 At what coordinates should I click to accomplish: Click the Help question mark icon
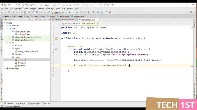coord(107,13)
